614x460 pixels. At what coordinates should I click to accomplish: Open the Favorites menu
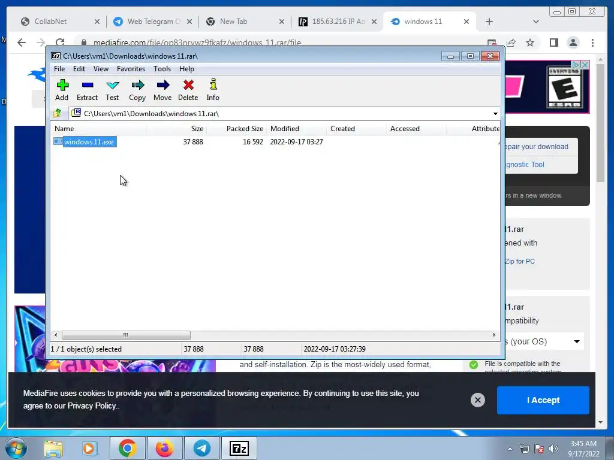[131, 69]
